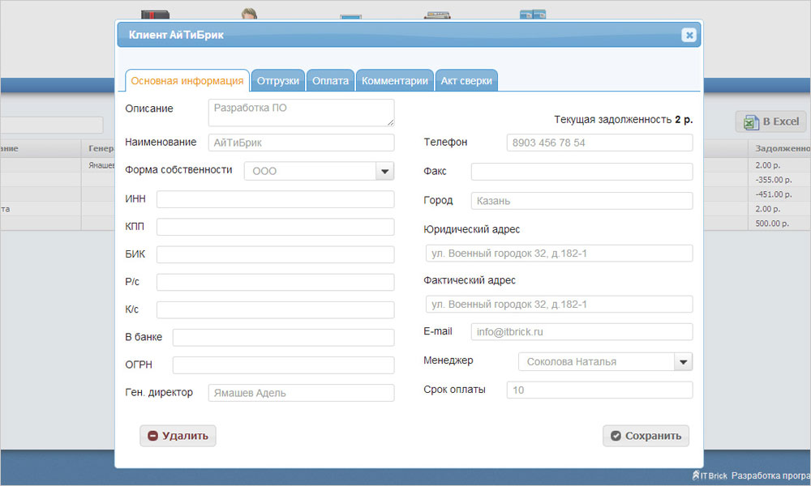Export the list with the Excel icon
The width and height of the screenshot is (811, 486).
pos(770,122)
